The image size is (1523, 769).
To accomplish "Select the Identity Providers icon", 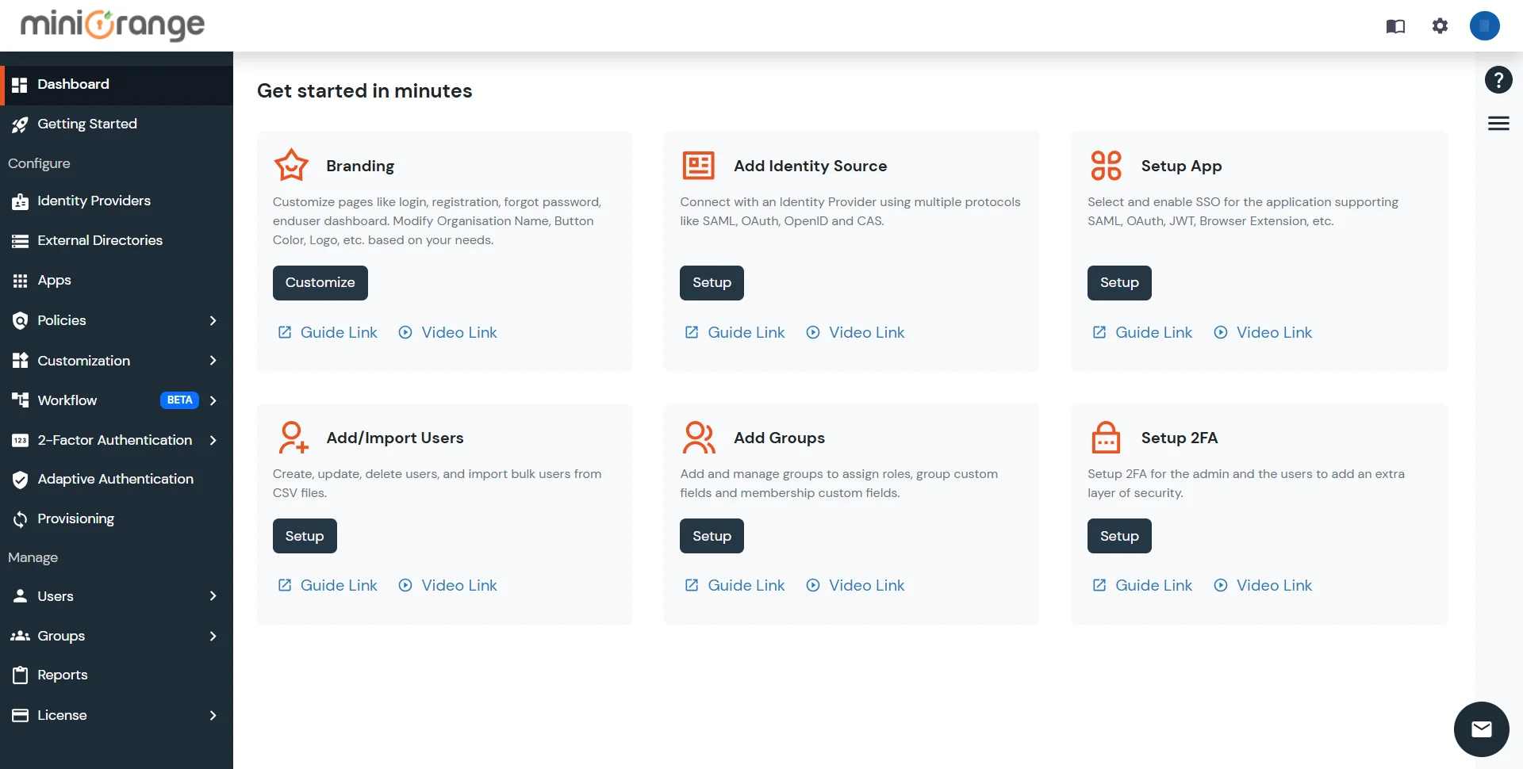I will pos(20,201).
